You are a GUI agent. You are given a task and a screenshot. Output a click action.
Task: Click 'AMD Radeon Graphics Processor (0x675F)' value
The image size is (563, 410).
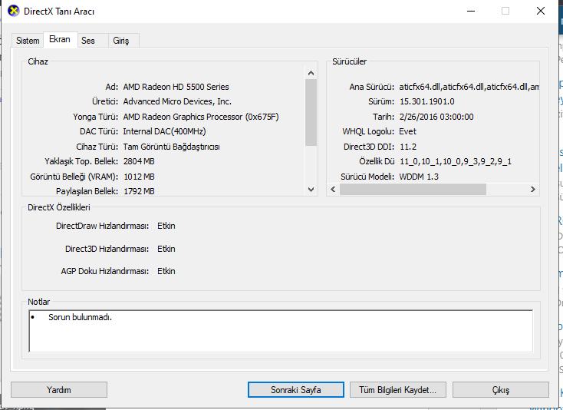pyautogui.click(x=201, y=117)
